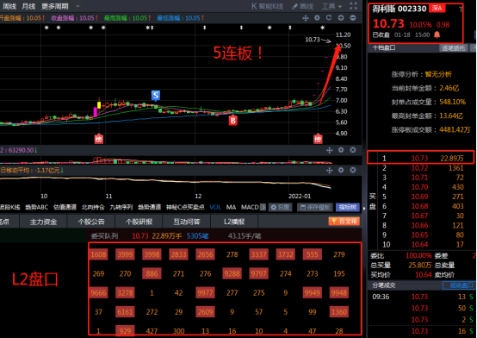Select buy level 1 order row 10.73
Image resolution: width=477 pixels, height=338 pixels.
coord(421,158)
